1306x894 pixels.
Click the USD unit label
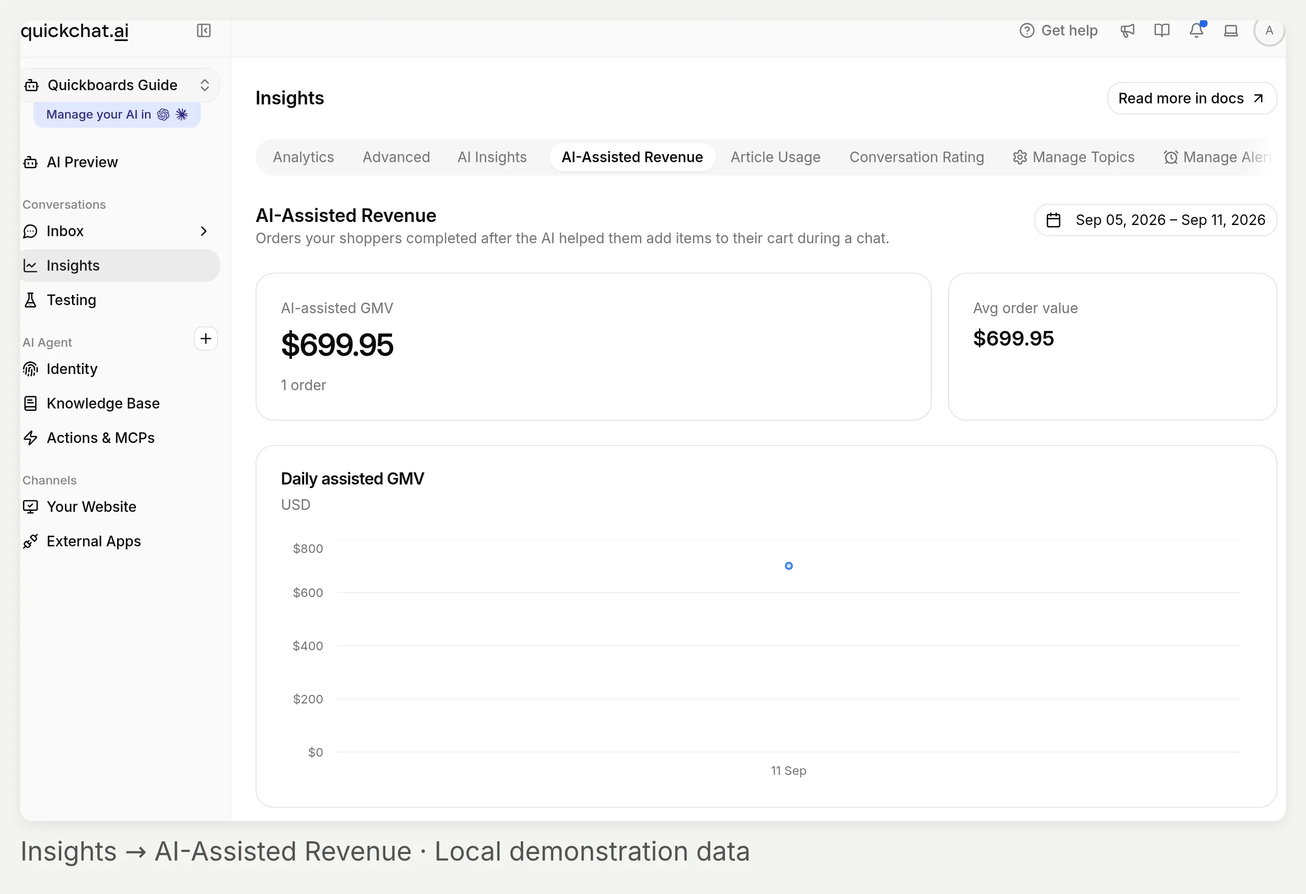(296, 505)
